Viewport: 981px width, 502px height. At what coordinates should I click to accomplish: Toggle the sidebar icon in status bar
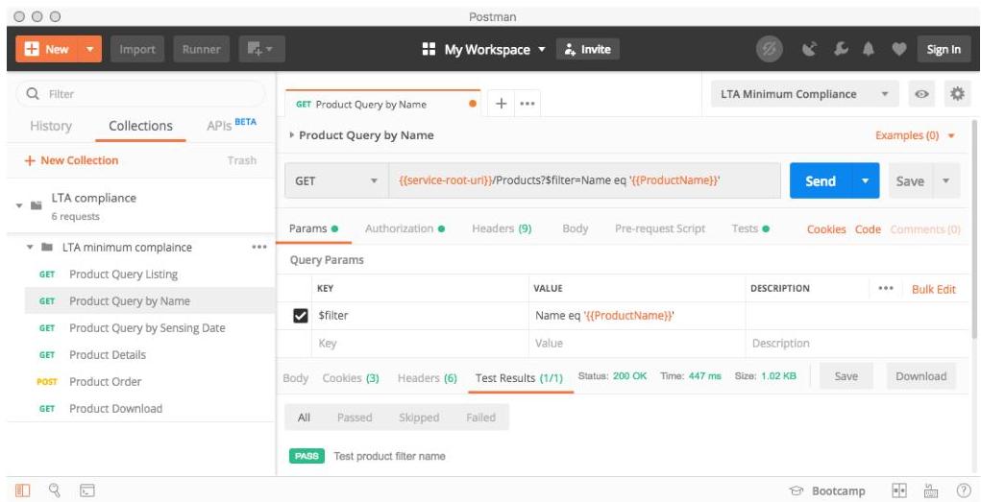click(x=22, y=490)
